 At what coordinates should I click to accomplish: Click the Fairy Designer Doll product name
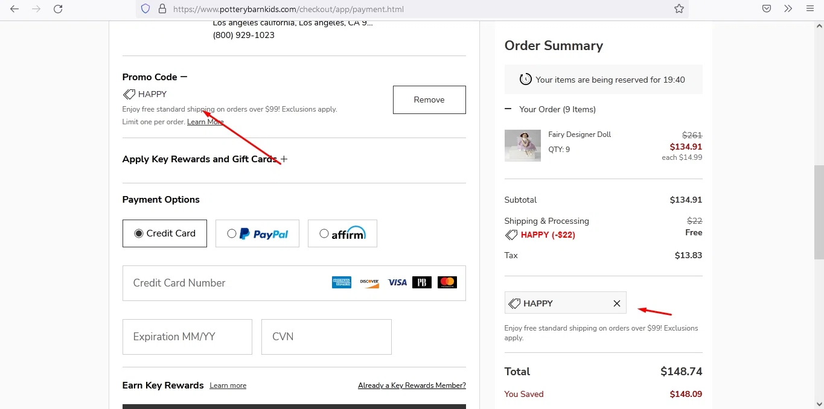580,135
